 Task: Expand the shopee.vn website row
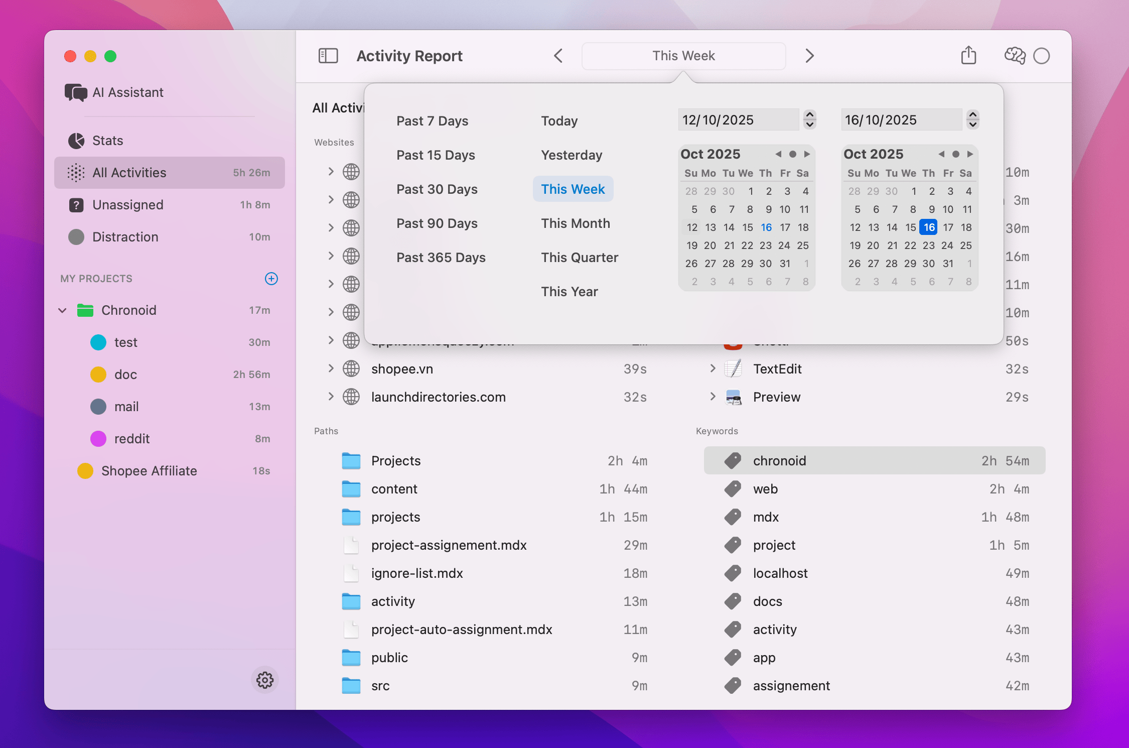[331, 368]
